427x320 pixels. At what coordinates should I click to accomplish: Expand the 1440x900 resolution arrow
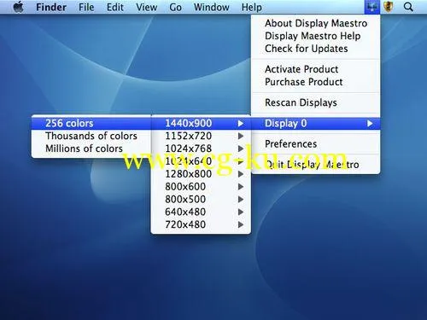click(241, 124)
